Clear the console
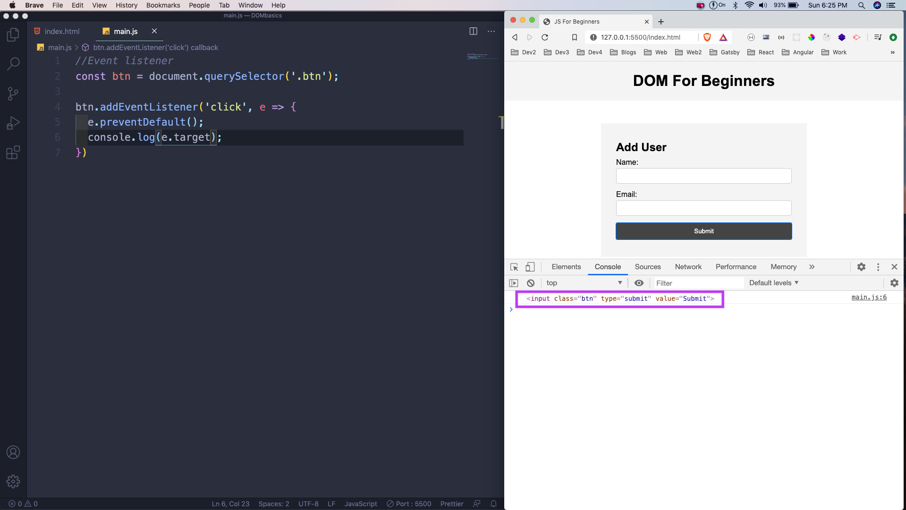The image size is (906, 510). click(531, 283)
